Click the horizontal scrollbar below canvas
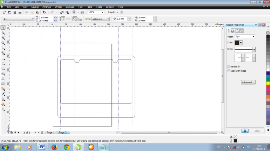Screen dimensions: 270x151 (x=169, y=132)
